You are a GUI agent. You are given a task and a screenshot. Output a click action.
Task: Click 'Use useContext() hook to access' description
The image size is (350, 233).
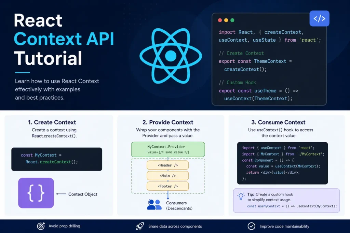click(x=281, y=130)
